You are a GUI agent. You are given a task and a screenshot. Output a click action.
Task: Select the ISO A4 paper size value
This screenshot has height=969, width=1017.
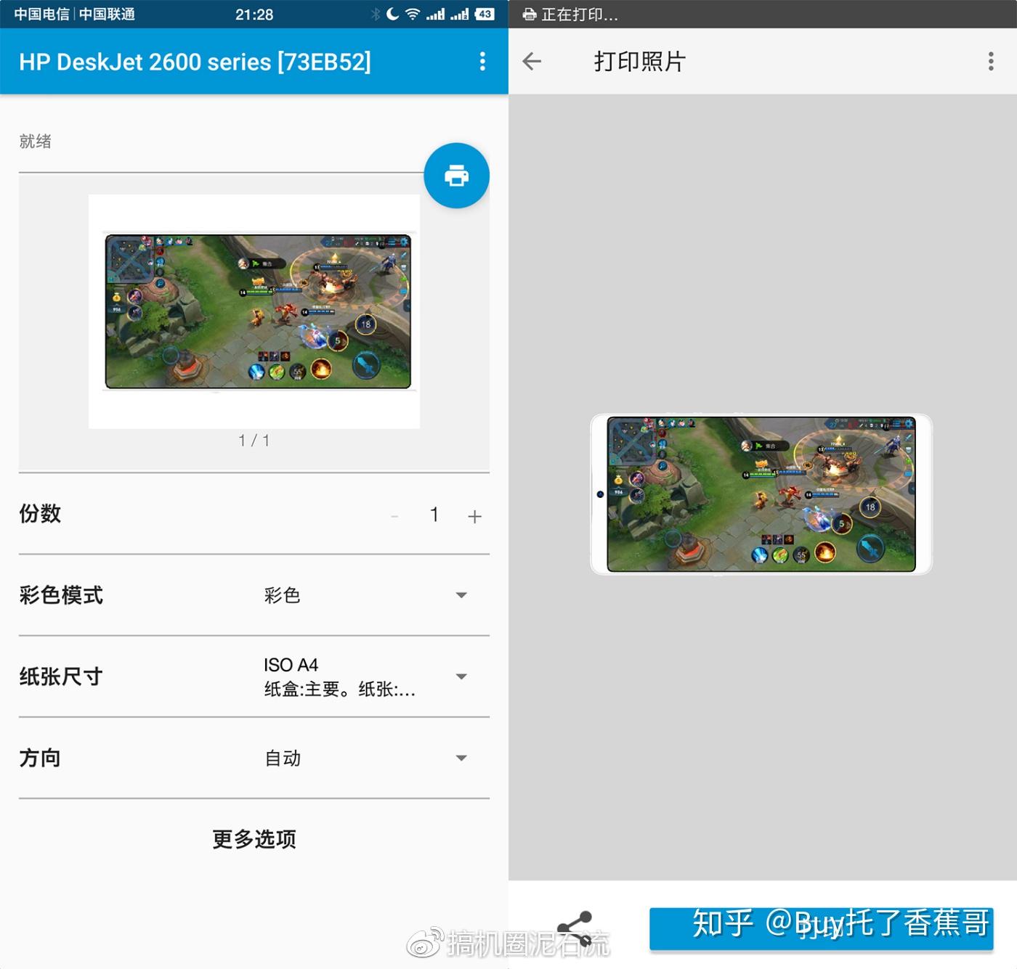point(291,665)
